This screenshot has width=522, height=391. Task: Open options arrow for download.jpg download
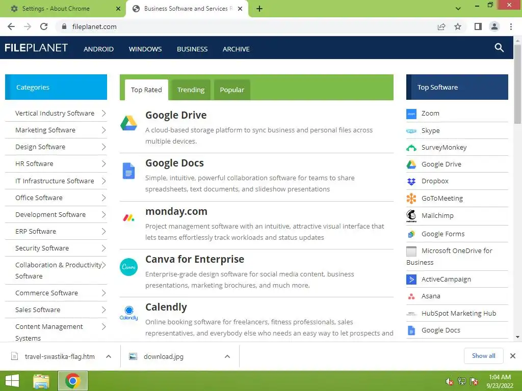[x=227, y=356]
